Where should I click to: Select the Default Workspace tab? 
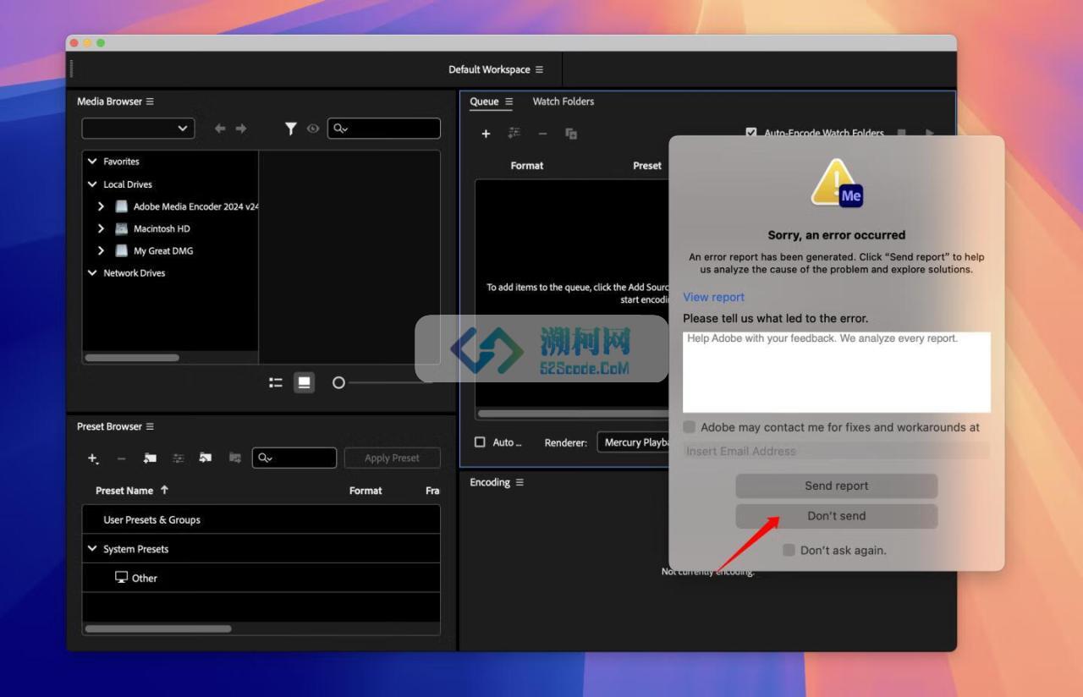pyautogui.click(x=489, y=69)
